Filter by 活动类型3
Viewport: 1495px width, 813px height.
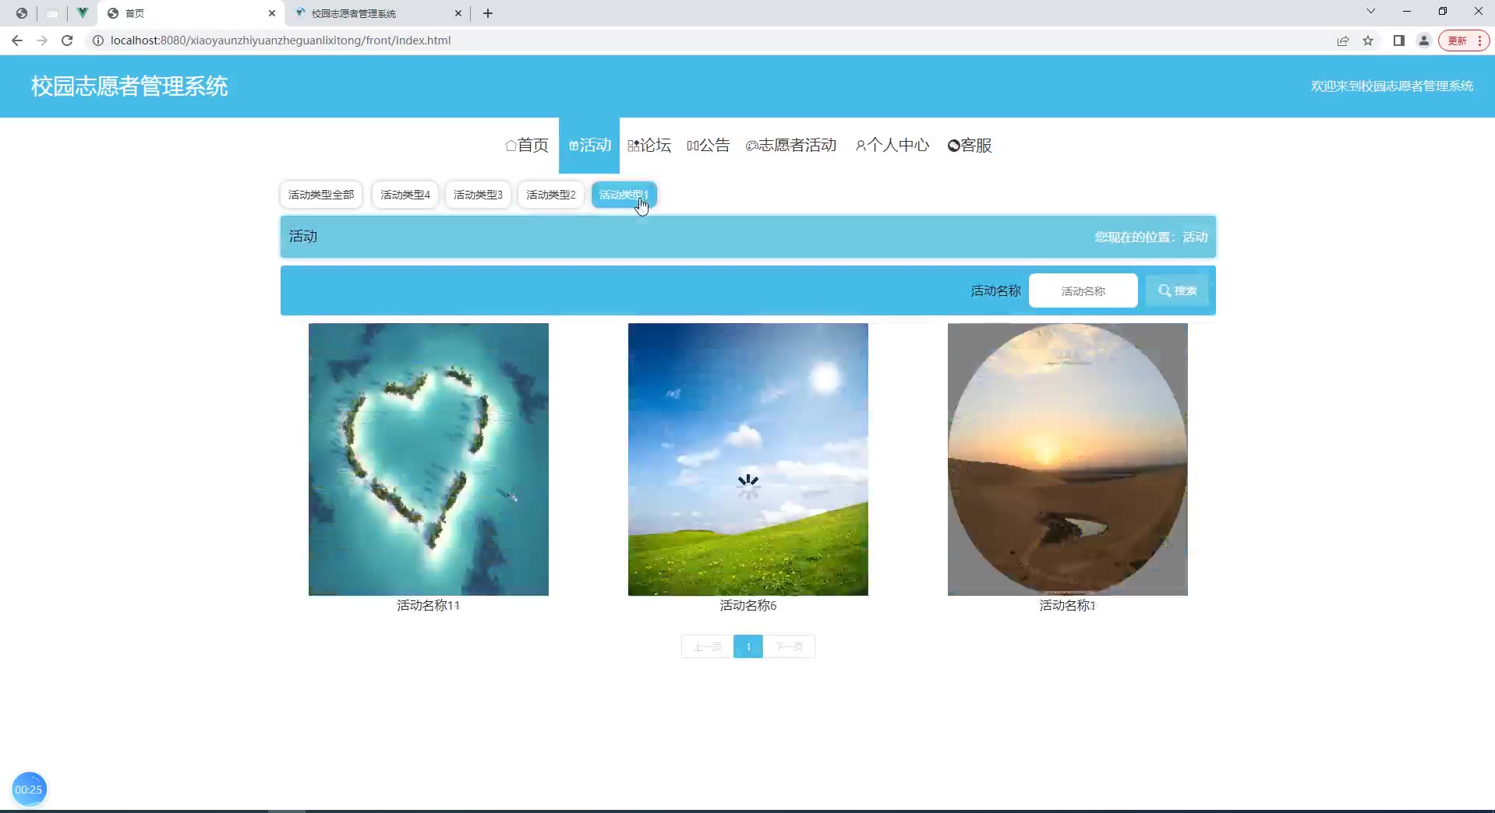478,195
